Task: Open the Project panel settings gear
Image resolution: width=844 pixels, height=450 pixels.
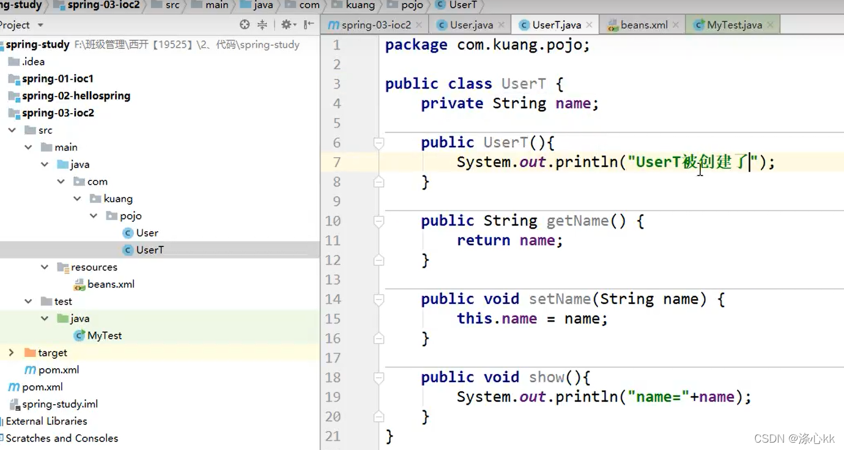Action: [x=286, y=24]
